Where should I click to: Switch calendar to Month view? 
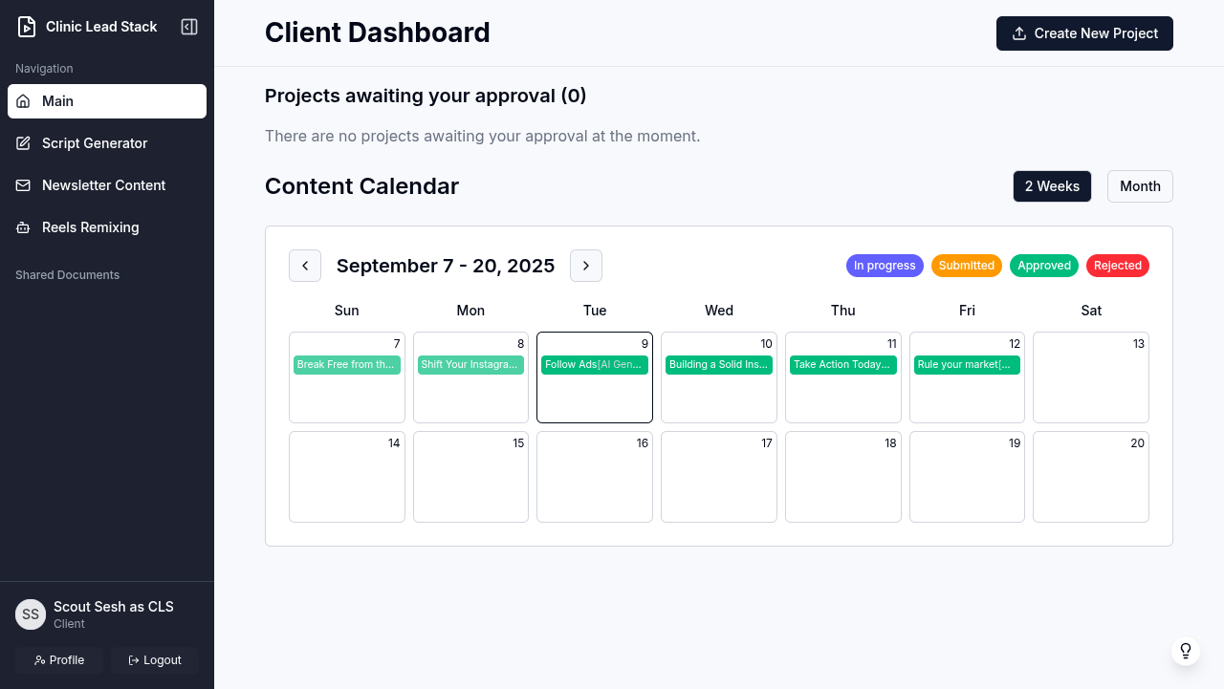(x=1140, y=186)
